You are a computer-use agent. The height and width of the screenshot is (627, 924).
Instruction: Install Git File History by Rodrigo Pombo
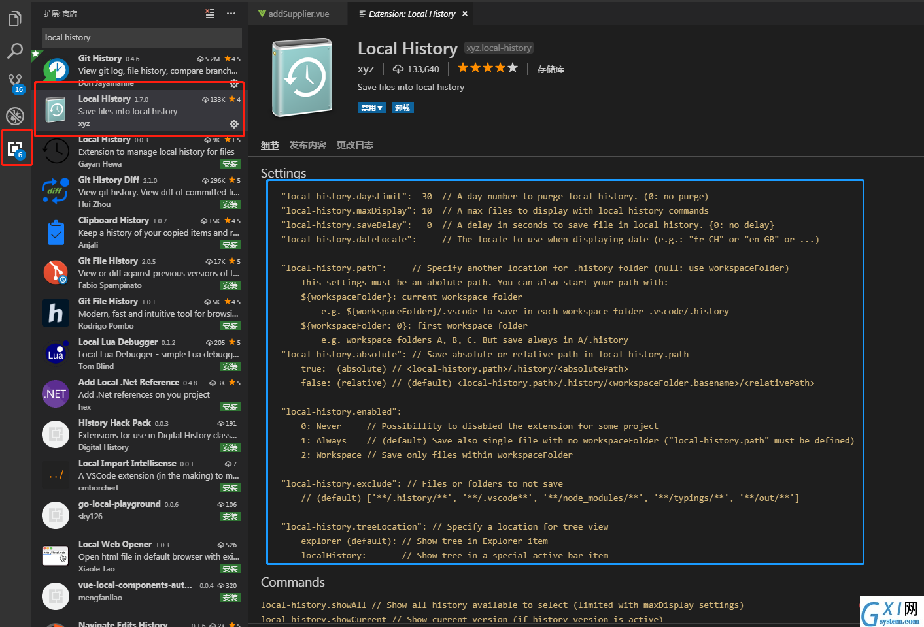[x=230, y=326]
